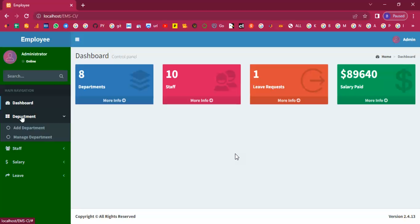420x224 pixels.
Task: Open Manage Department page
Action: point(33,137)
